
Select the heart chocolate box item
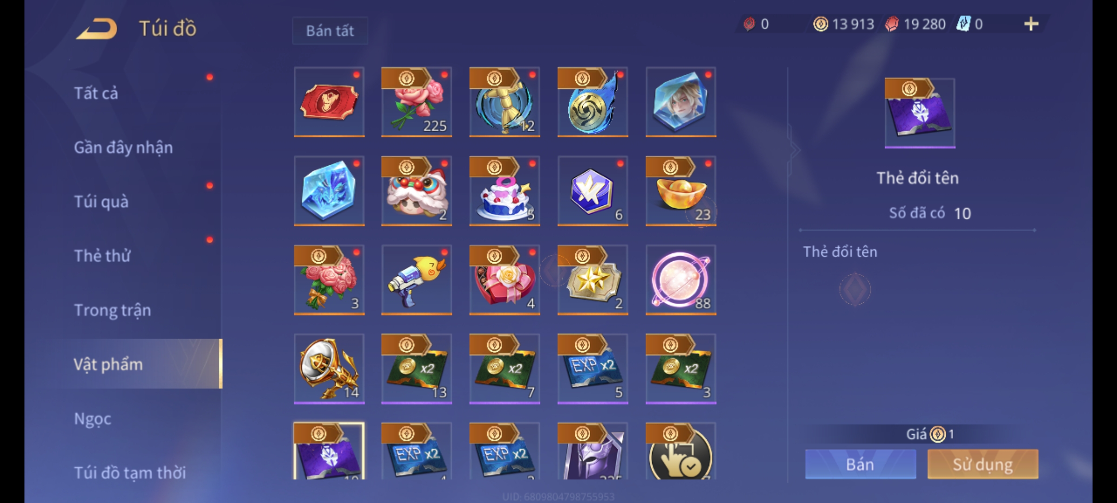(x=505, y=280)
